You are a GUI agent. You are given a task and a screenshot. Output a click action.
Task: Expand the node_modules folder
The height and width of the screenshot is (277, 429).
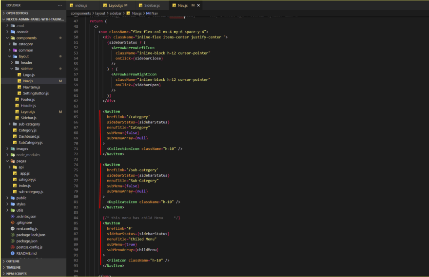point(7,155)
